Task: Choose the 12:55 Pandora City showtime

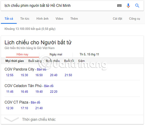Action: (x=10, y=75)
